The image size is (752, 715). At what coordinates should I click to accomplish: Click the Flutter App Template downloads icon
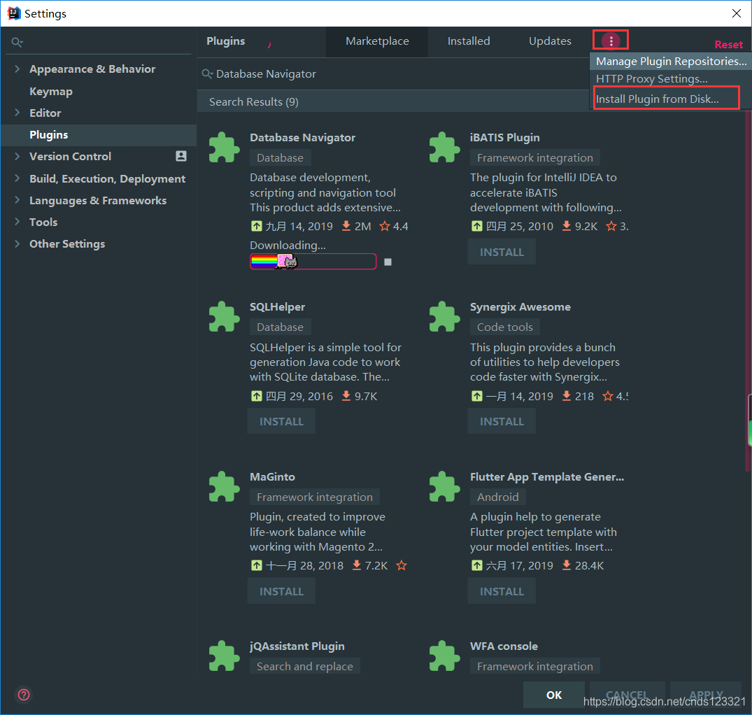(567, 565)
